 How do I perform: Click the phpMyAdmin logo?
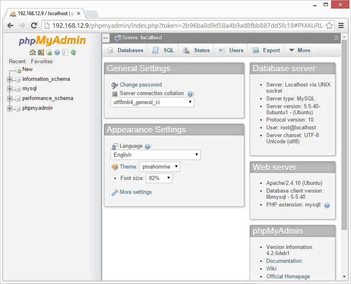52,41
